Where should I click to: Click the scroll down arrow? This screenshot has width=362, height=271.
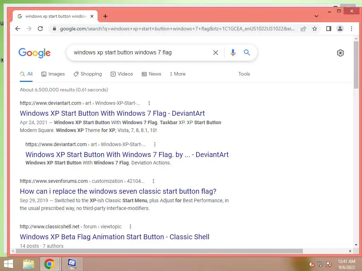tap(356, 245)
